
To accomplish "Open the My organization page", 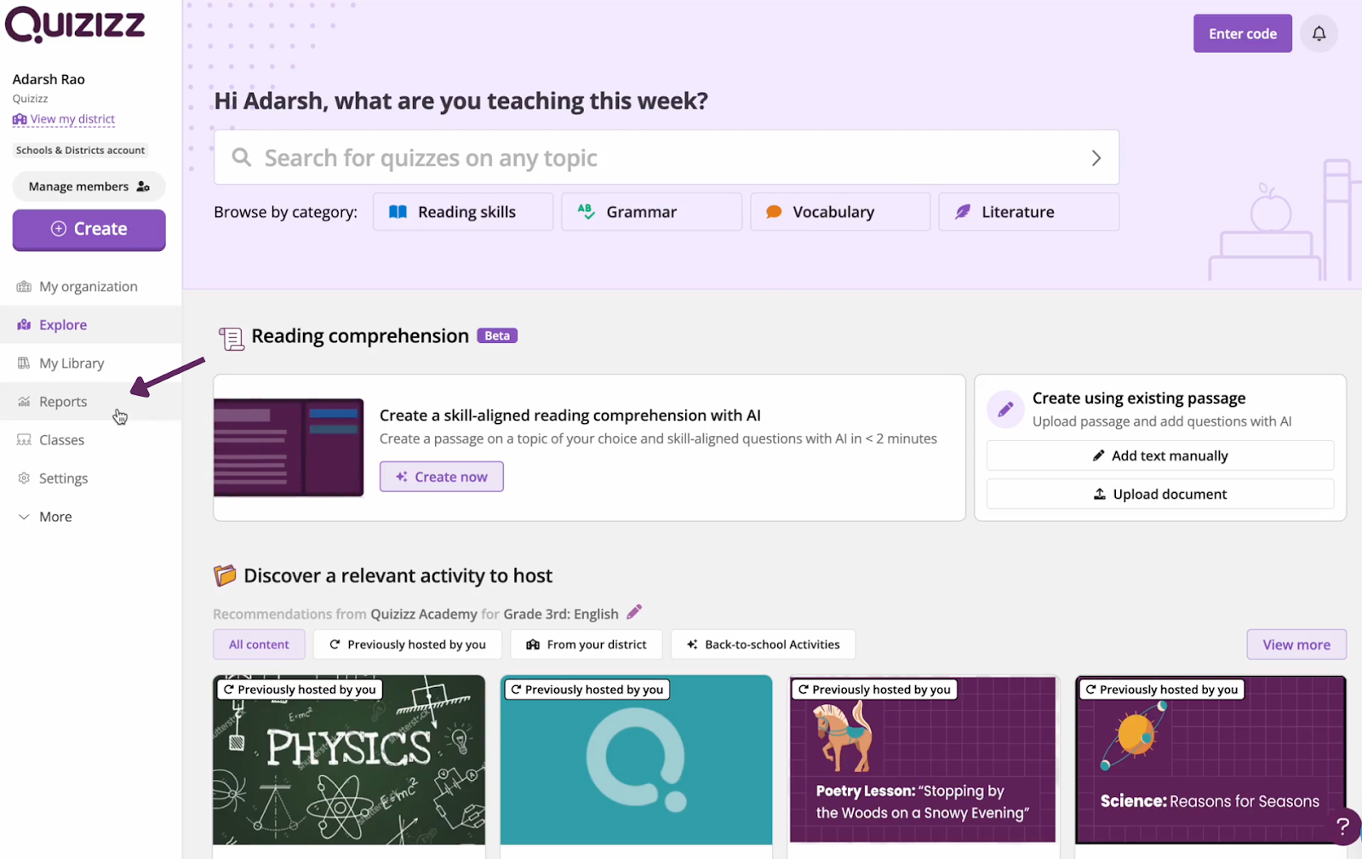I will [x=90, y=287].
